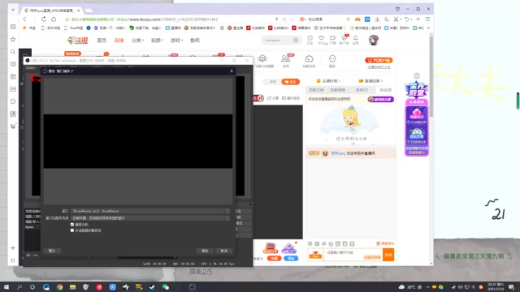The height and width of the screenshot is (292, 520).
Task: Switch to the third ranking tab
Action: tap(362, 90)
